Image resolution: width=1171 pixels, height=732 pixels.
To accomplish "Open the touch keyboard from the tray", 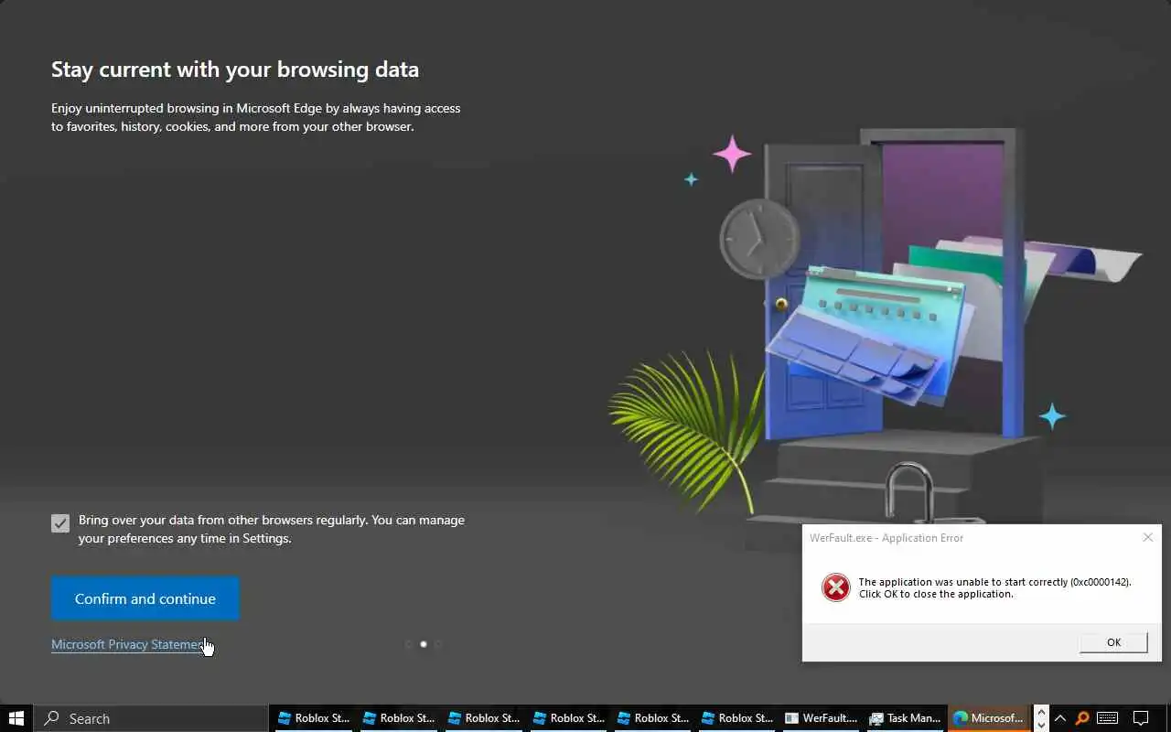I will (1108, 718).
